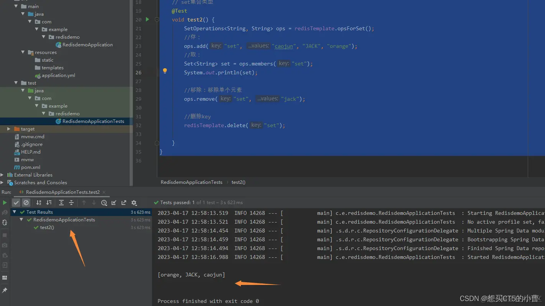The image size is (545, 306).
Task: Open Test History clock icon
Action: (x=104, y=203)
